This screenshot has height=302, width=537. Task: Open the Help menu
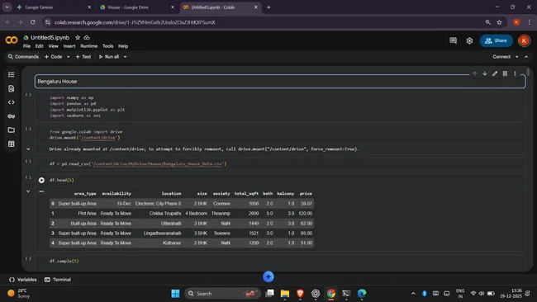click(x=123, y=46)
